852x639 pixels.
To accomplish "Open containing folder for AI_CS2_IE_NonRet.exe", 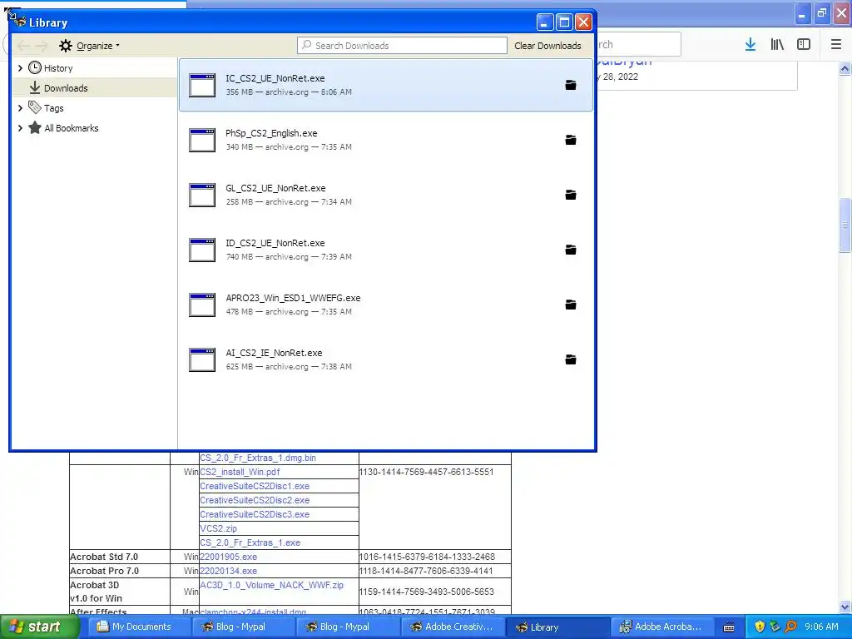I will pos(571,359).
